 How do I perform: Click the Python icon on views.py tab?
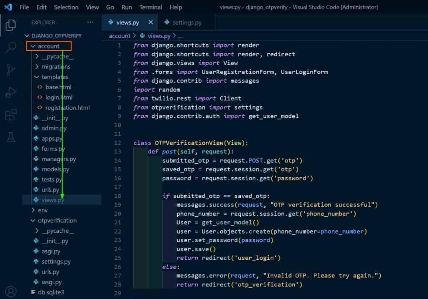click(111, 23)
